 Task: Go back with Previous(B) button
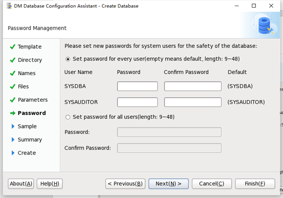[x=125, y=184]
